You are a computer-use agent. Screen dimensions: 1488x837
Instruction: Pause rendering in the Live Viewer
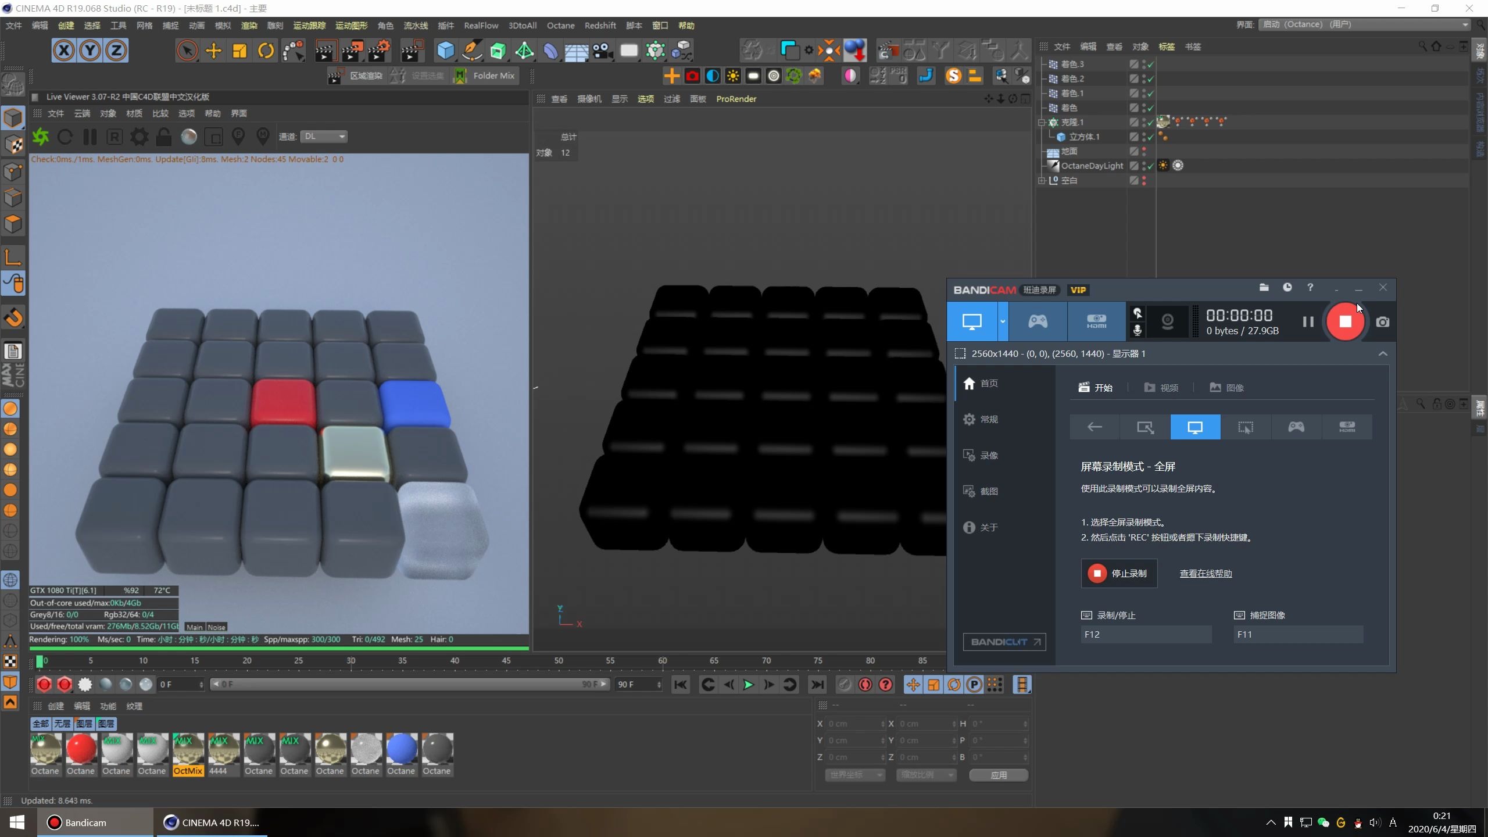(90, 137)
